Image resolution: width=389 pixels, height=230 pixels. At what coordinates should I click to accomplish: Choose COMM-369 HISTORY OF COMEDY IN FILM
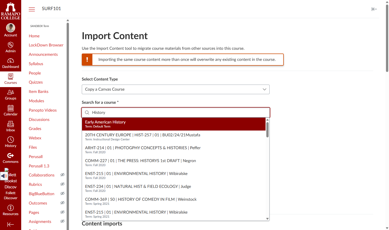(174, 201)
